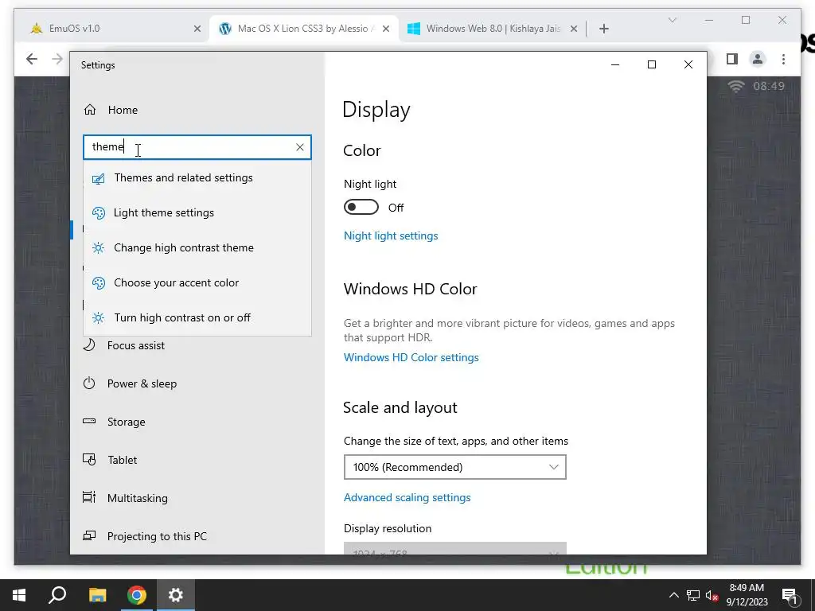Screen dimensions: 815x611
Task: Switch to the EmuOS v1.0 tab
Action: [x=111, y=29]
